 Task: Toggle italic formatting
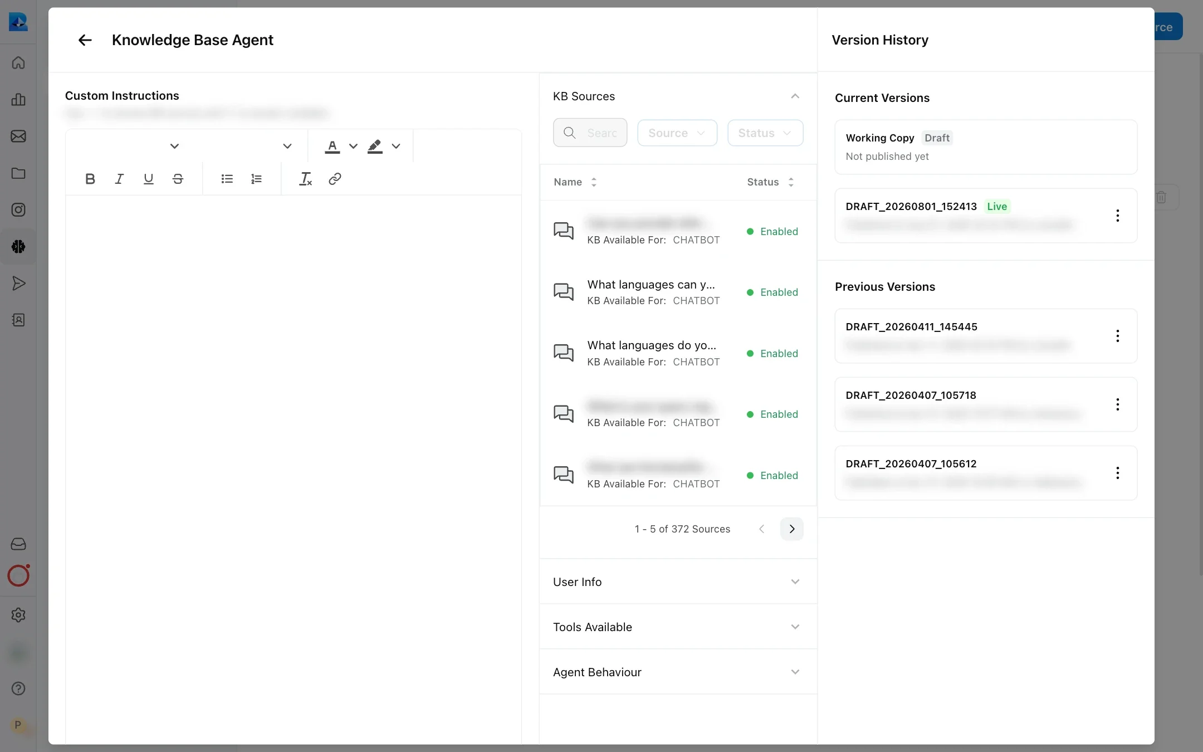tap(119, 179)
